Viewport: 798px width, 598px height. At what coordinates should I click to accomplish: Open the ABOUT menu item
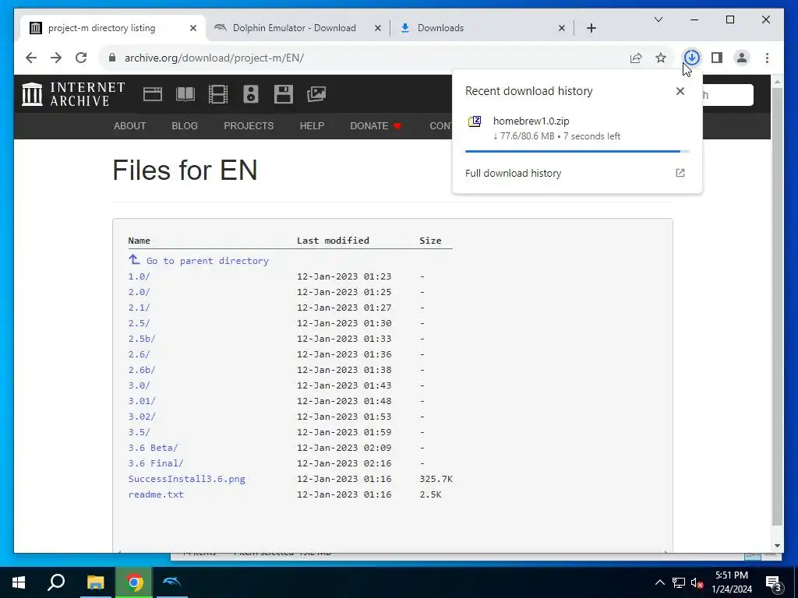pyautogui.click(x=130, y=125)
